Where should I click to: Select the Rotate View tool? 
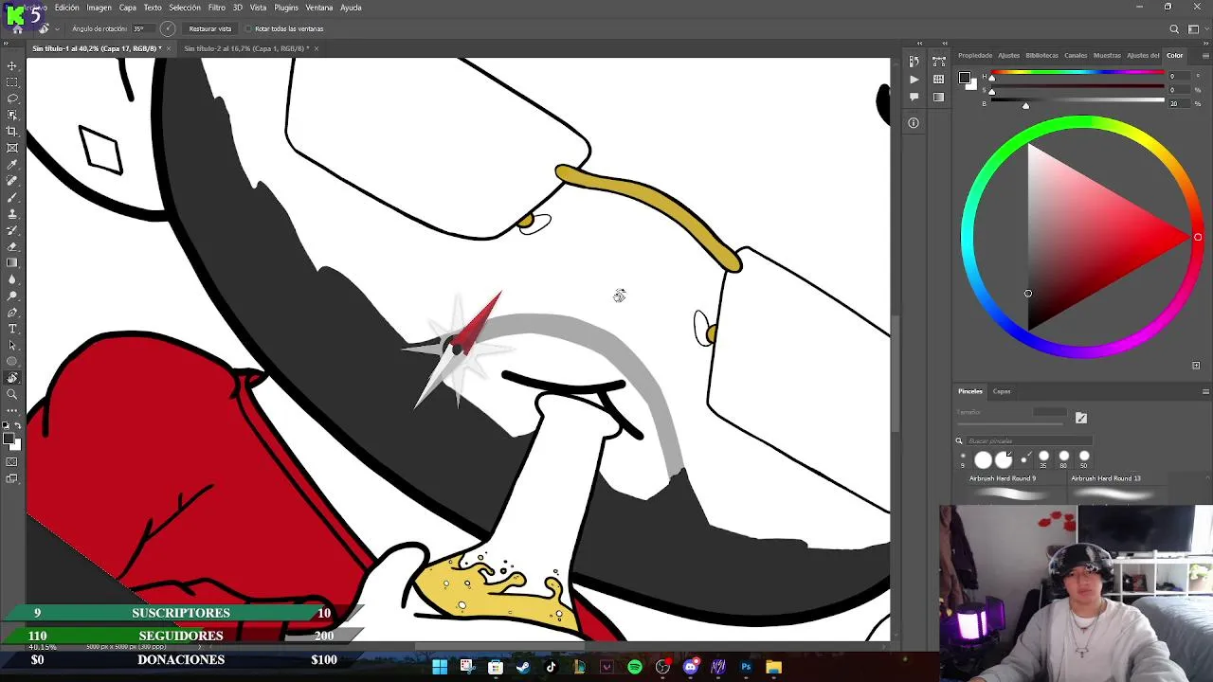pos(12,378)
